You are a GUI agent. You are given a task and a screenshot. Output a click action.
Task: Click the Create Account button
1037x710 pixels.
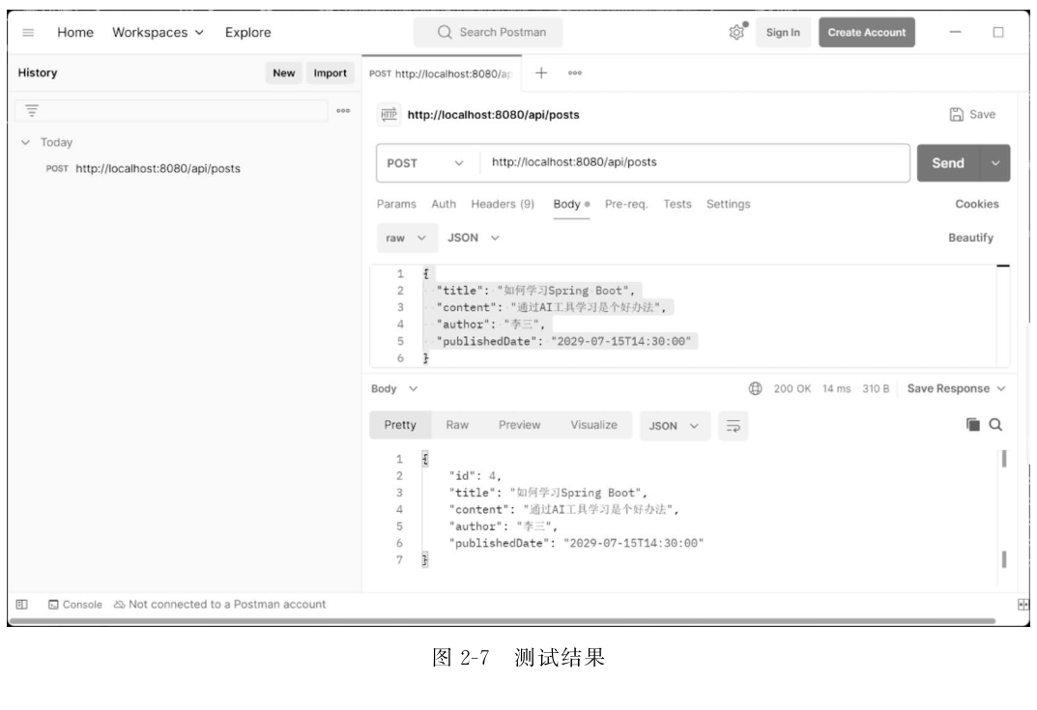(866, 33)
